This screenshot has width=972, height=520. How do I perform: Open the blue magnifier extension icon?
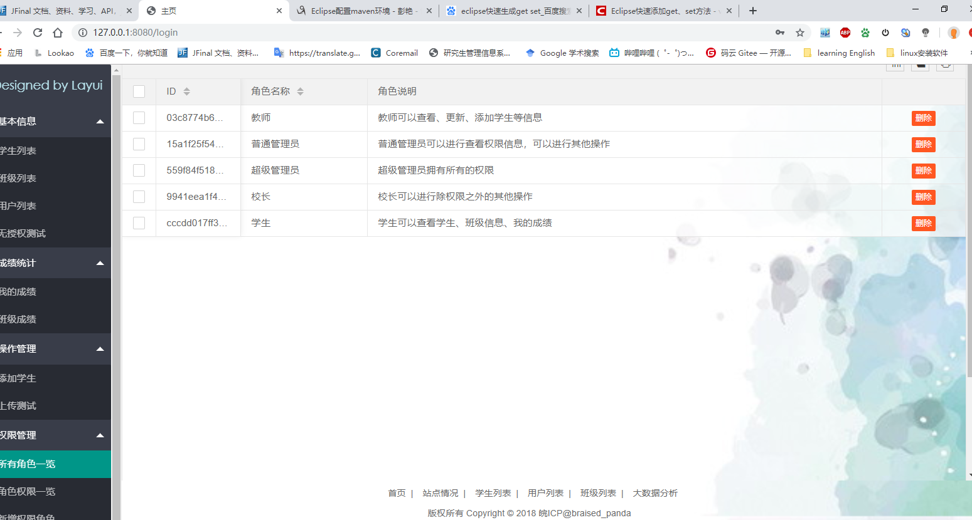coord(905,33)
